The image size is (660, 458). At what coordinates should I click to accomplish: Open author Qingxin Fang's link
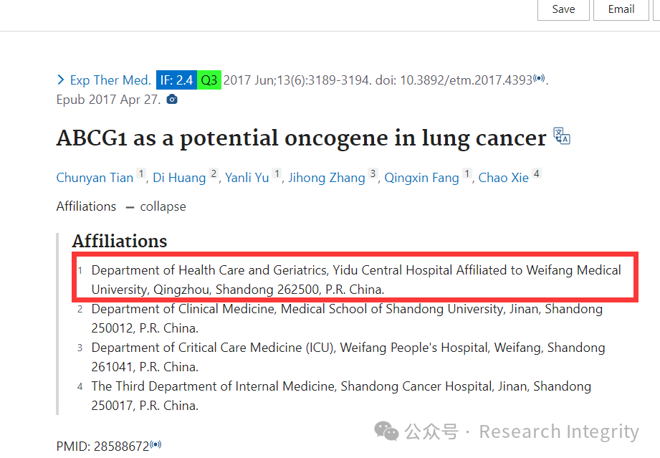pos(422,178)
